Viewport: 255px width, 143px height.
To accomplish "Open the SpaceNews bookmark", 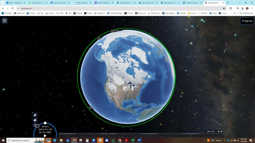I will pyautogui.click(x=100, y=13).
